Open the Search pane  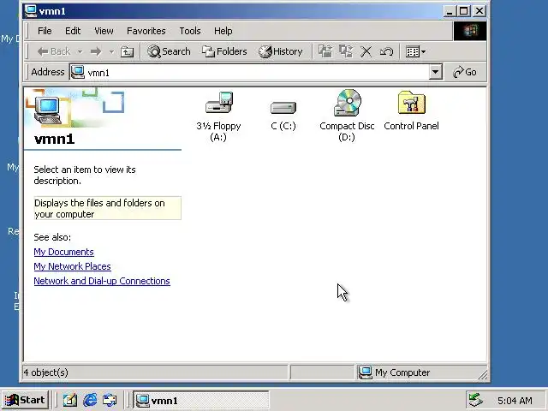(x=169, y=51)
